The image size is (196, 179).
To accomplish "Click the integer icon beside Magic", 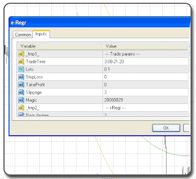I will [x=21, y=100].
